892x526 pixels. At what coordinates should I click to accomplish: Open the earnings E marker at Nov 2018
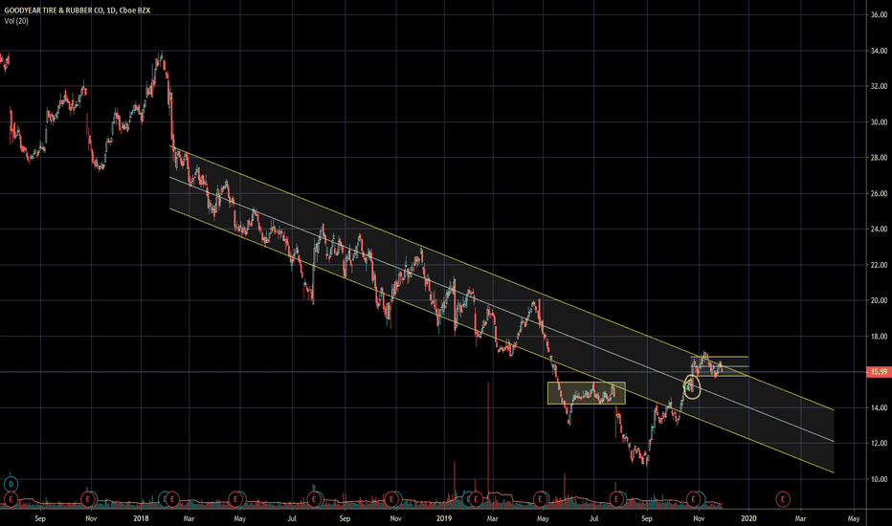(x=391, y=499)
